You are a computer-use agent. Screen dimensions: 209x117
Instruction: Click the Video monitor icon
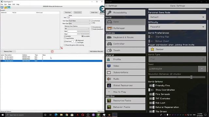109,66
